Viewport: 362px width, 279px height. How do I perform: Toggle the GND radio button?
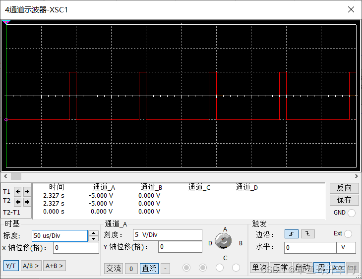[x=352, y=213]
